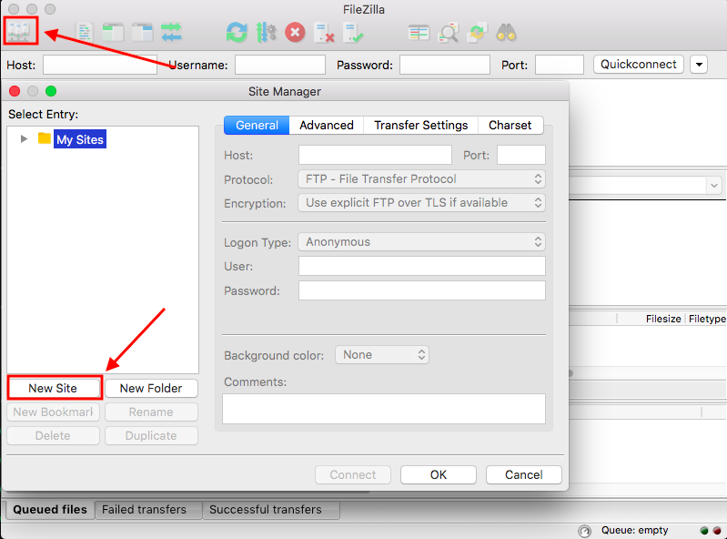Viewport: 727px width, 539px height.
Task: Sort by Filetype column header
Action: click(x=707, y=319)
